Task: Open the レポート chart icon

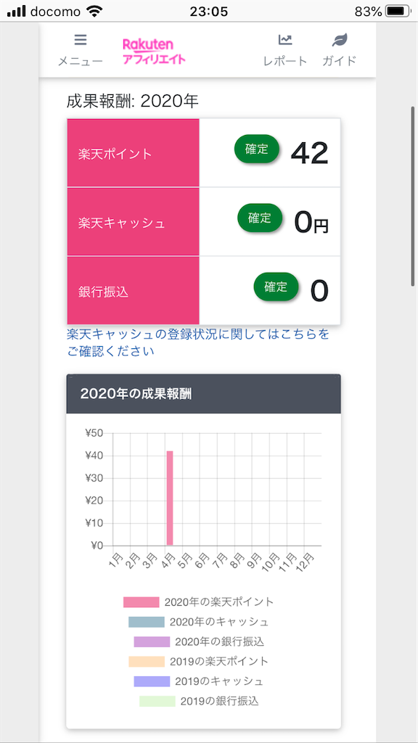Action: tap(285, 40)
